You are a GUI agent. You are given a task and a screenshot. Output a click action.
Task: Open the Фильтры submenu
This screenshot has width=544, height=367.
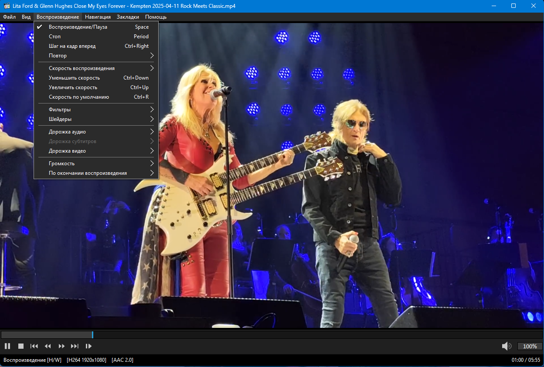[x=96, y=110]
